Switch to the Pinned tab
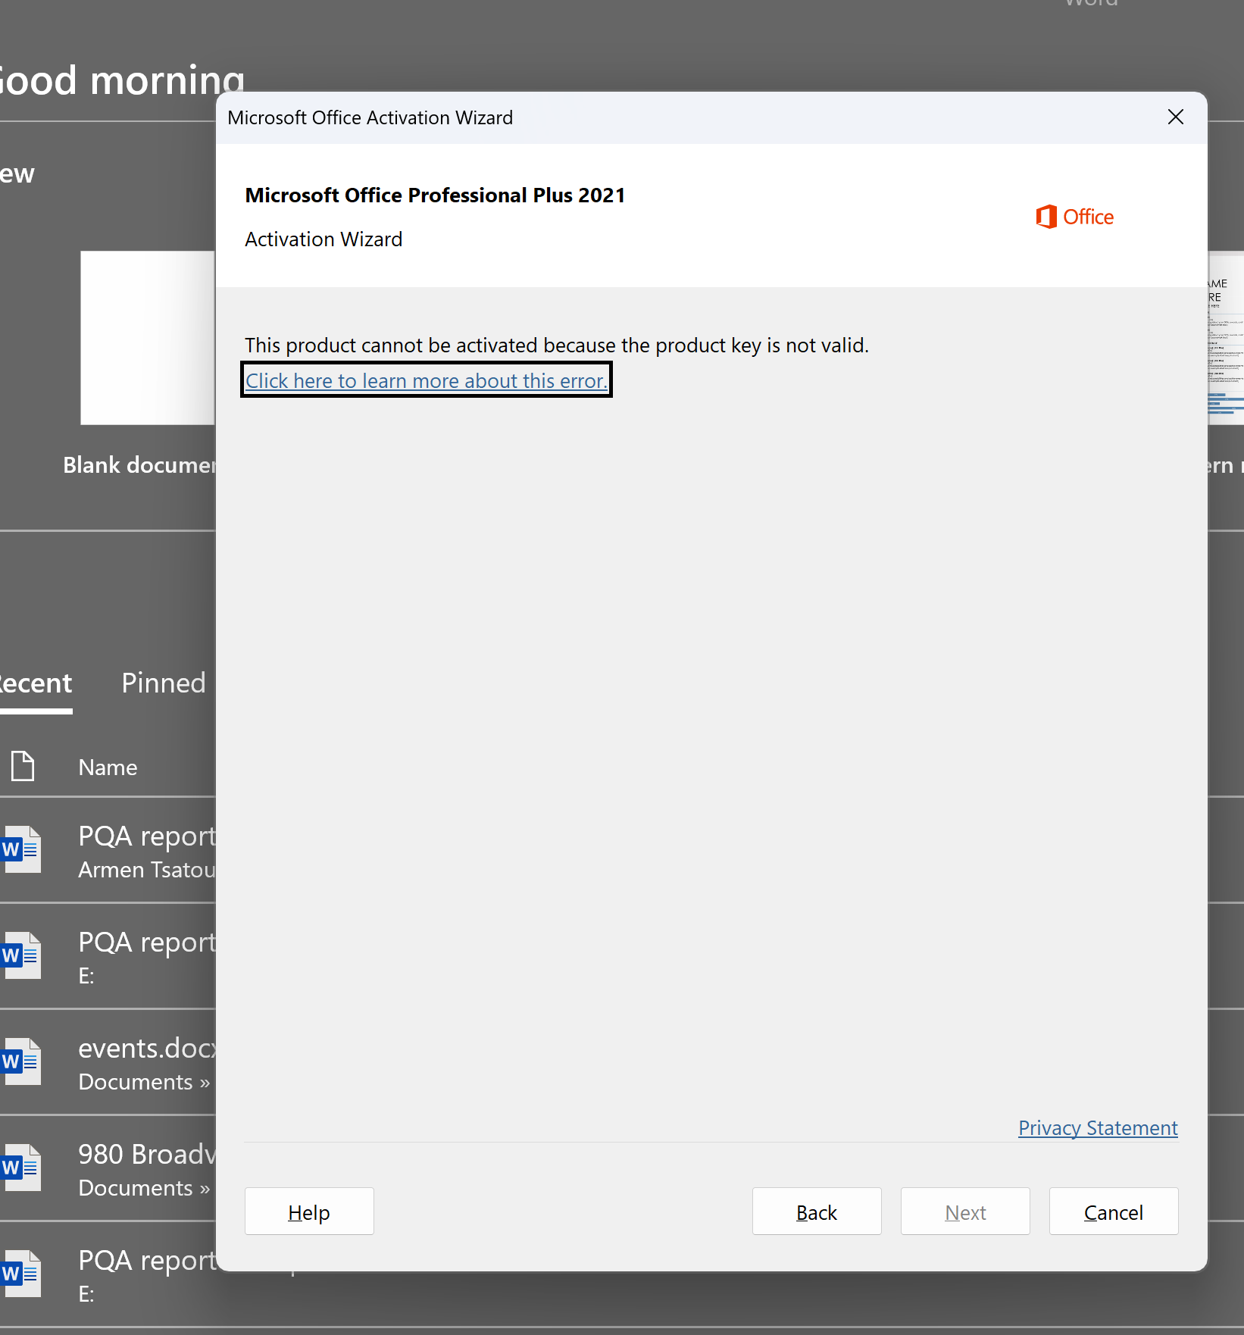Screen dimensions: 1244x1335 pyautogui.click(x=164, y=683)
